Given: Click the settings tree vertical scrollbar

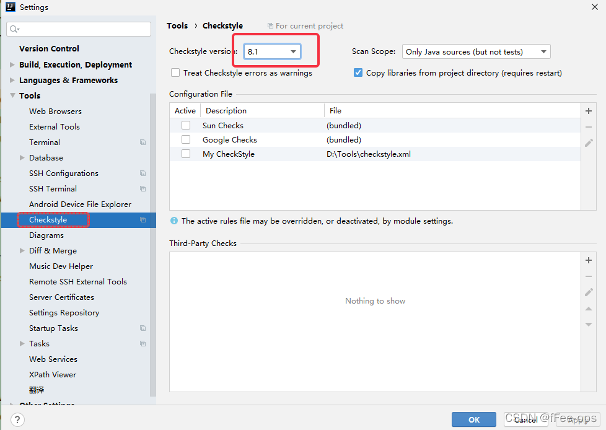Looking at the screenshot, I should pos(153,245).
